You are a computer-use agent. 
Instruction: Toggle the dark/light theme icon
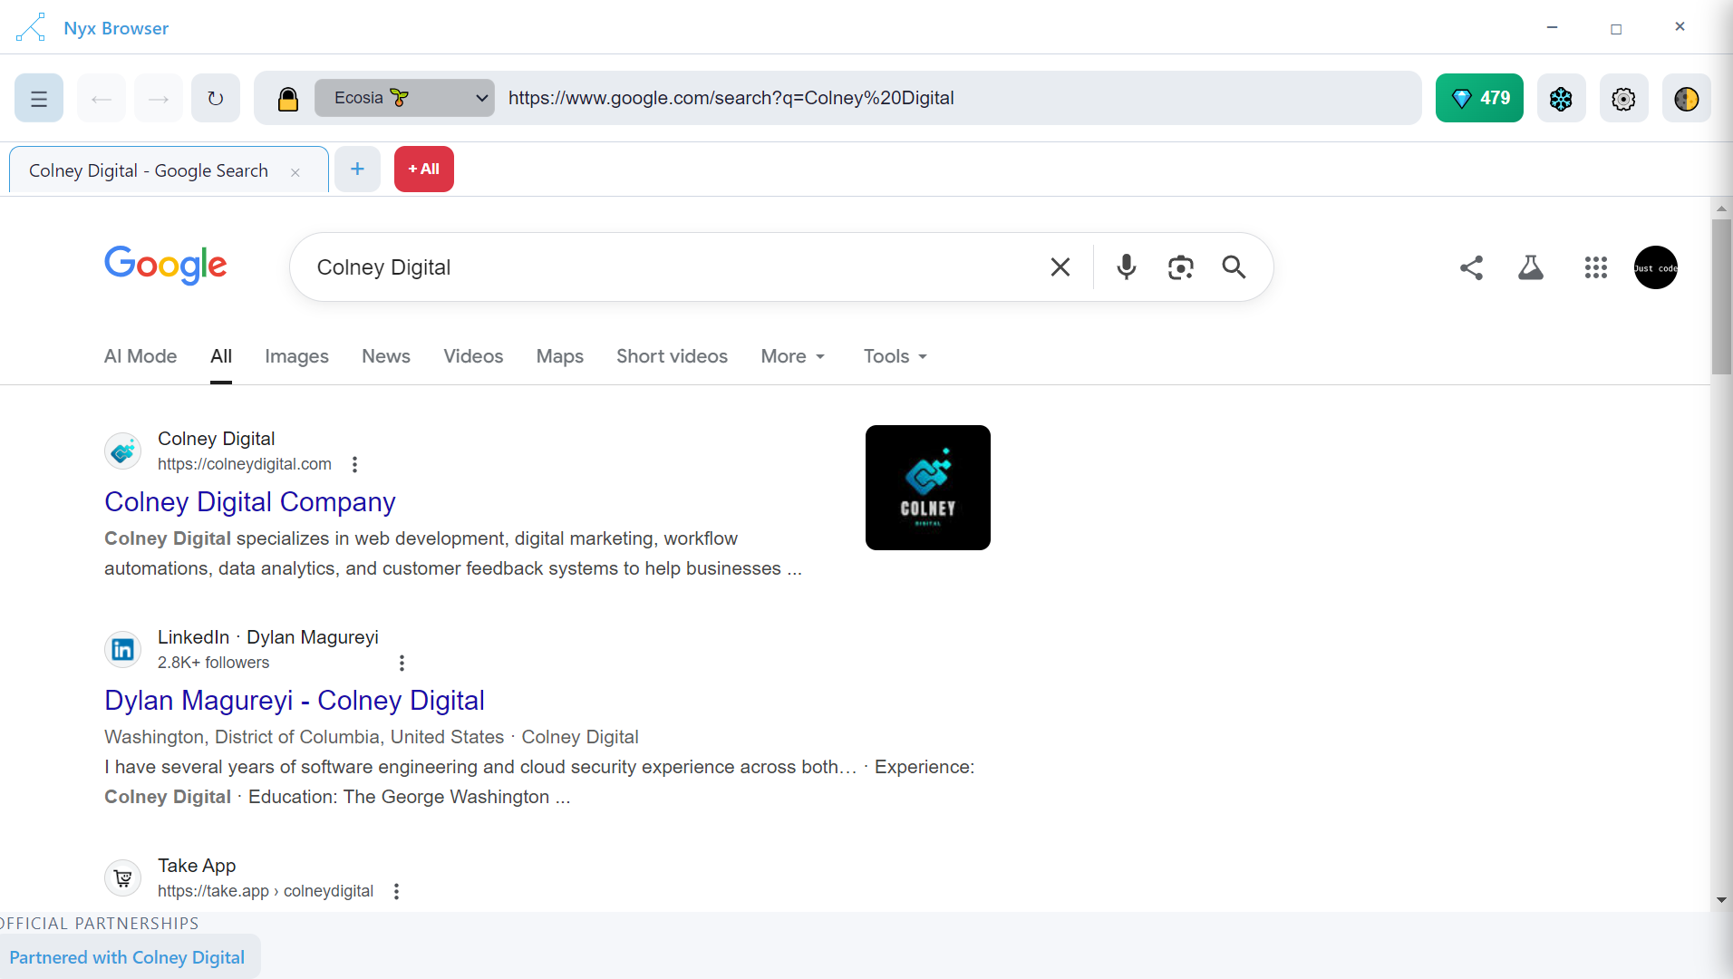1686,98
